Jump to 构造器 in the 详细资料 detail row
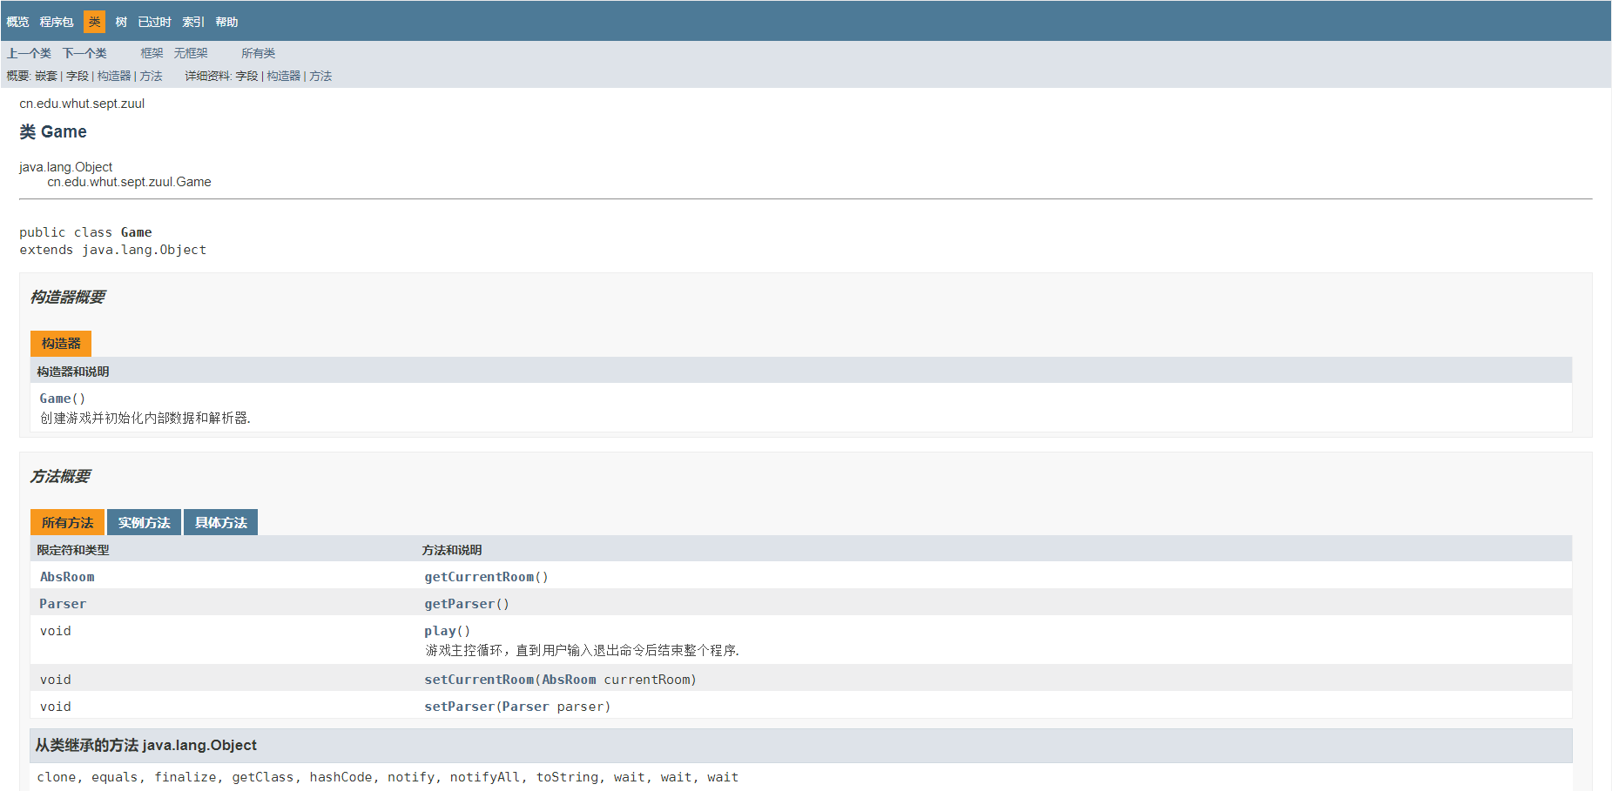This screenshot has width=1612, height=791. coord(284,76)
